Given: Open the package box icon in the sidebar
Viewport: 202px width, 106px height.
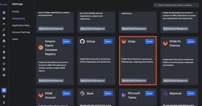Looking at the screenshot, I should tap(4, 58).
